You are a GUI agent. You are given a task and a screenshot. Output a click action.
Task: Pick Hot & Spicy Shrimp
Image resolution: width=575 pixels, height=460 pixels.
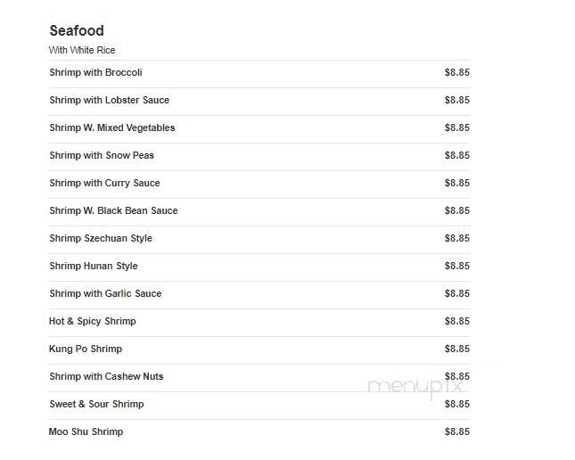[93, 321]
